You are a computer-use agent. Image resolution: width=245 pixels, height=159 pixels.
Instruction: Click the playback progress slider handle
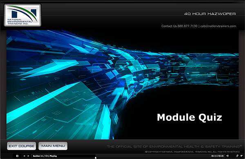(96, 158)
